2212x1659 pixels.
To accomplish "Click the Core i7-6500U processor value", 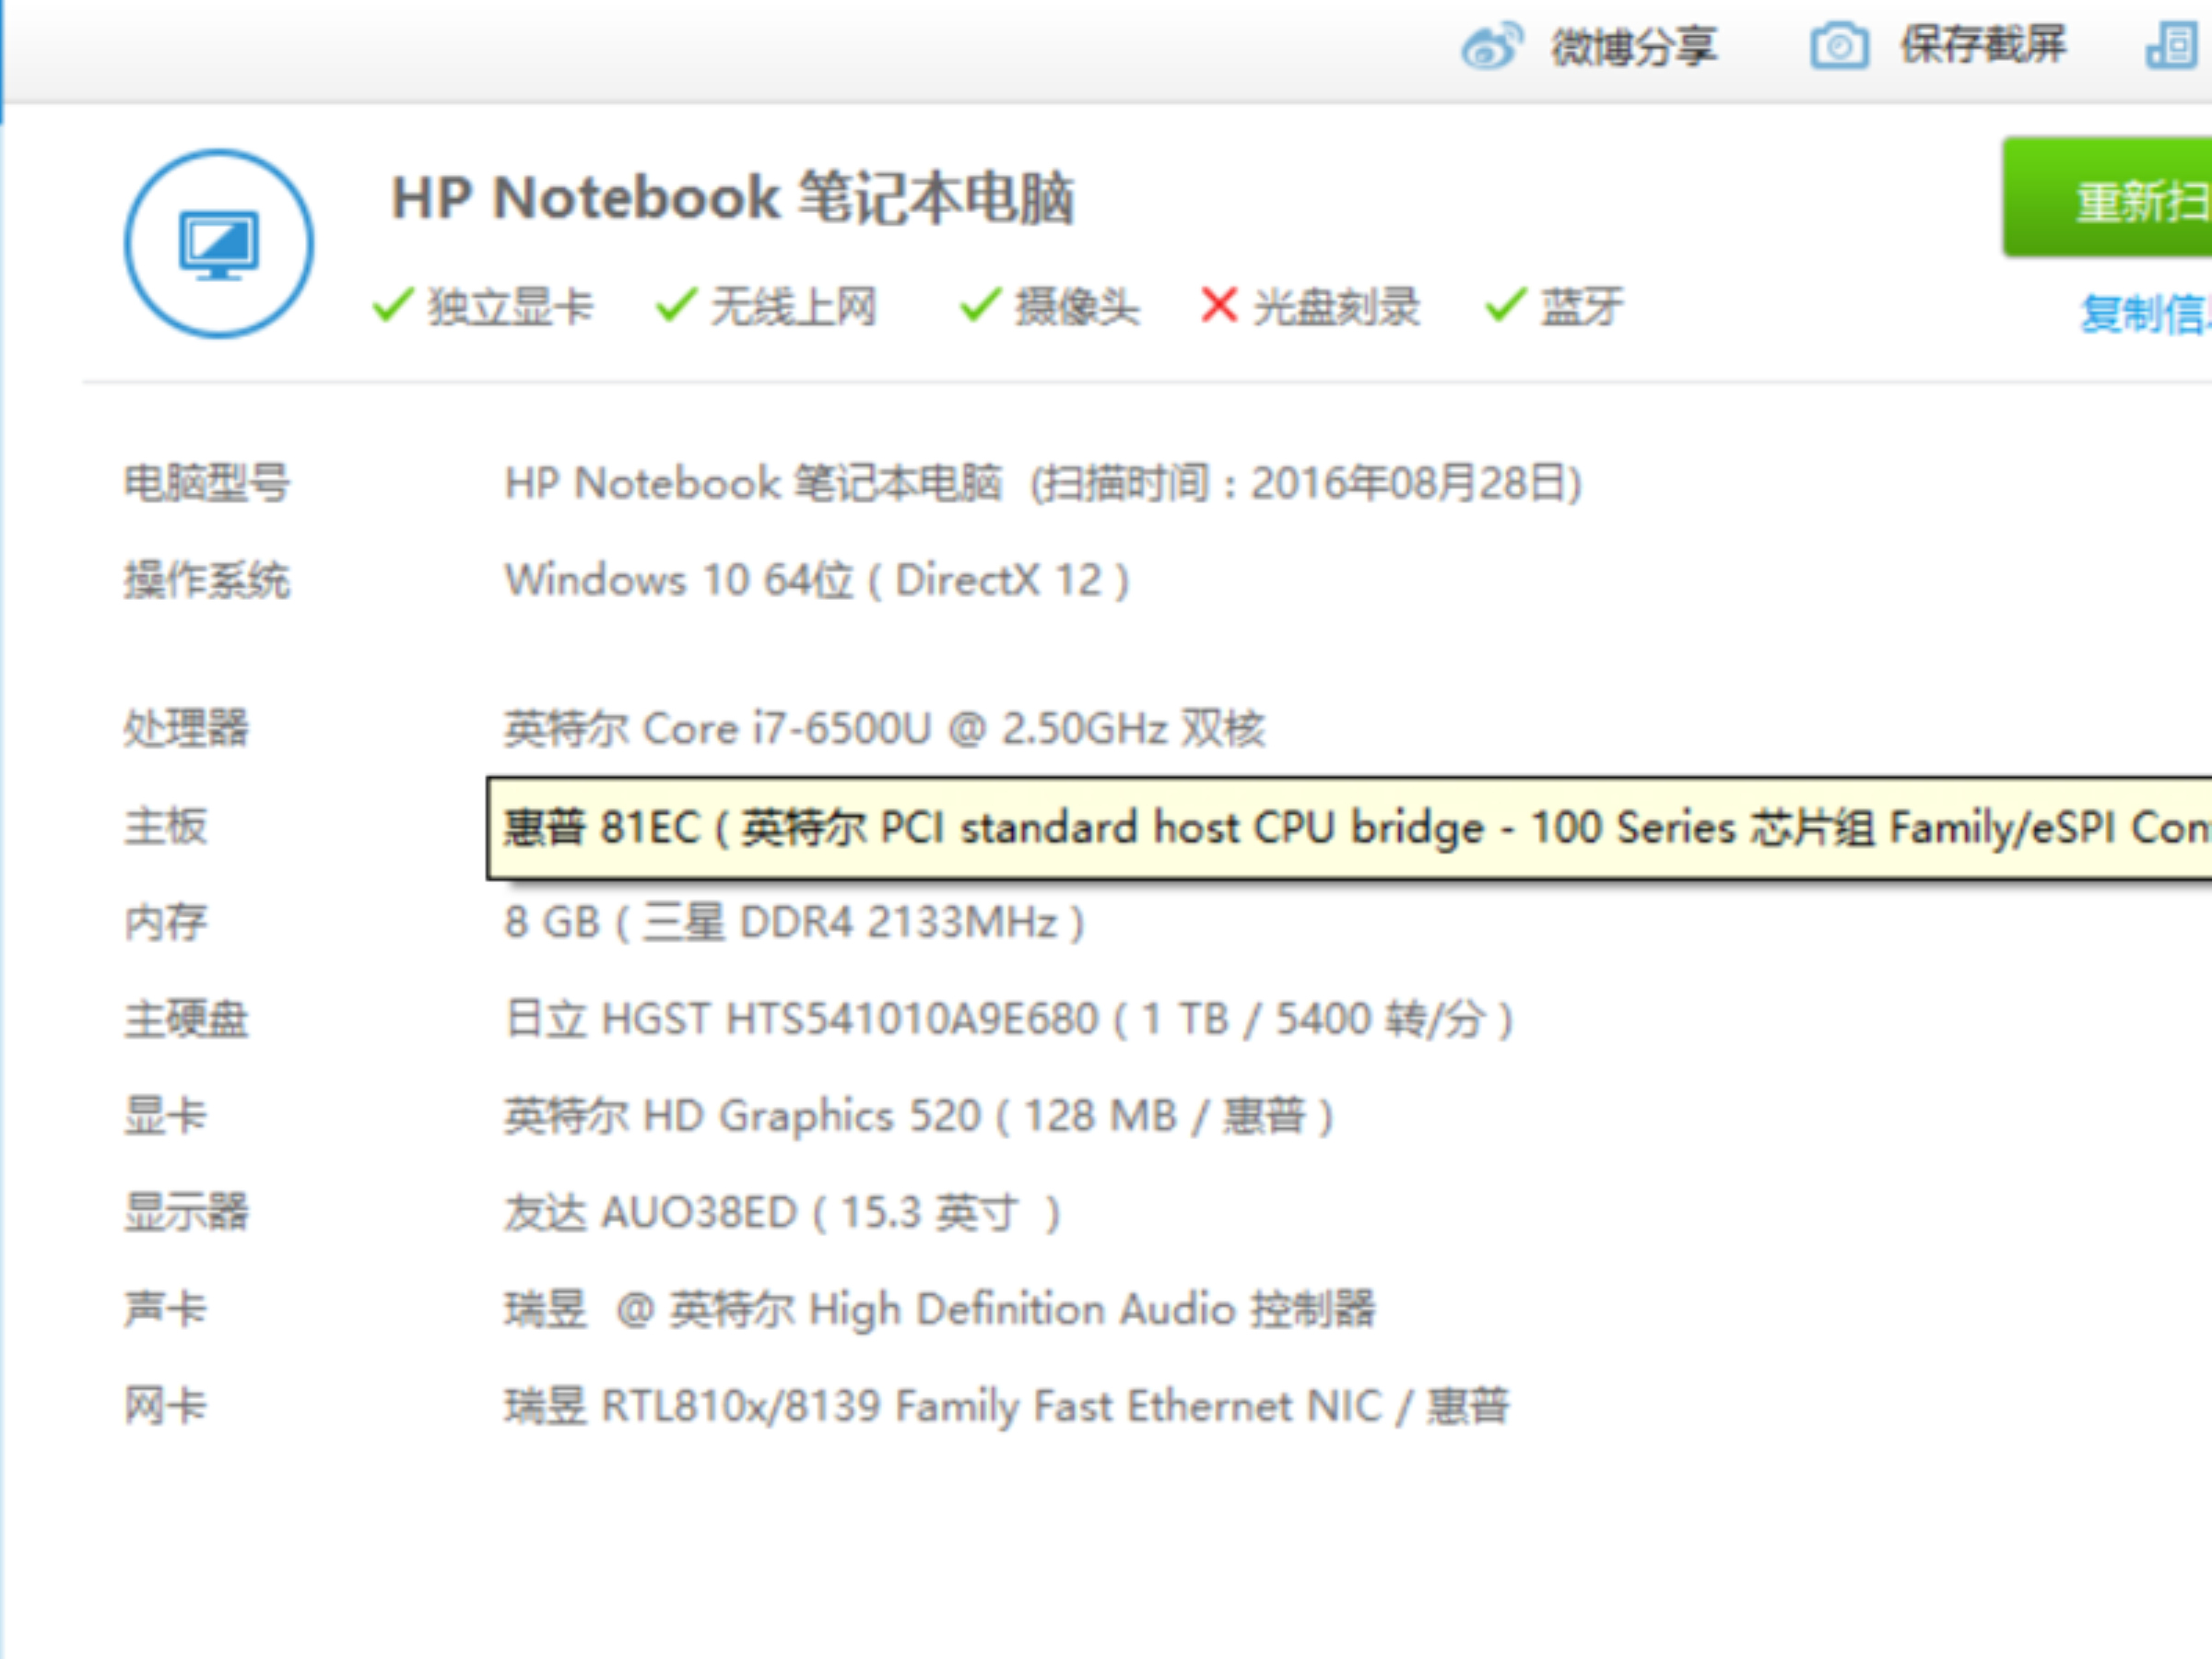I will (x=885, y=728).
